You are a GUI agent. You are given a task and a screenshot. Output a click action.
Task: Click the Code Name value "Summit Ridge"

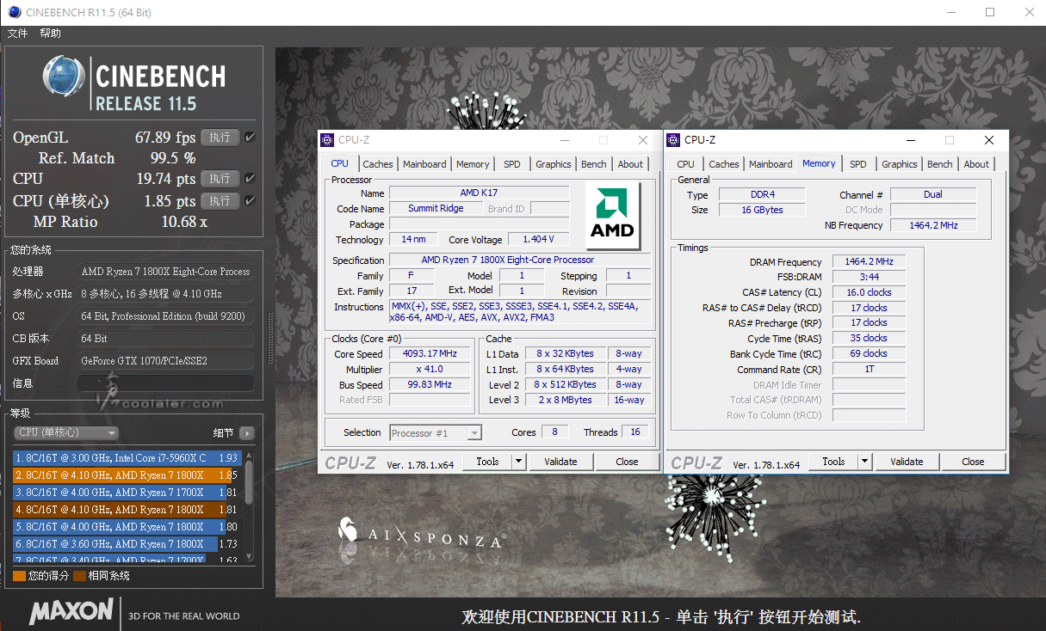[x=436, y=209]
